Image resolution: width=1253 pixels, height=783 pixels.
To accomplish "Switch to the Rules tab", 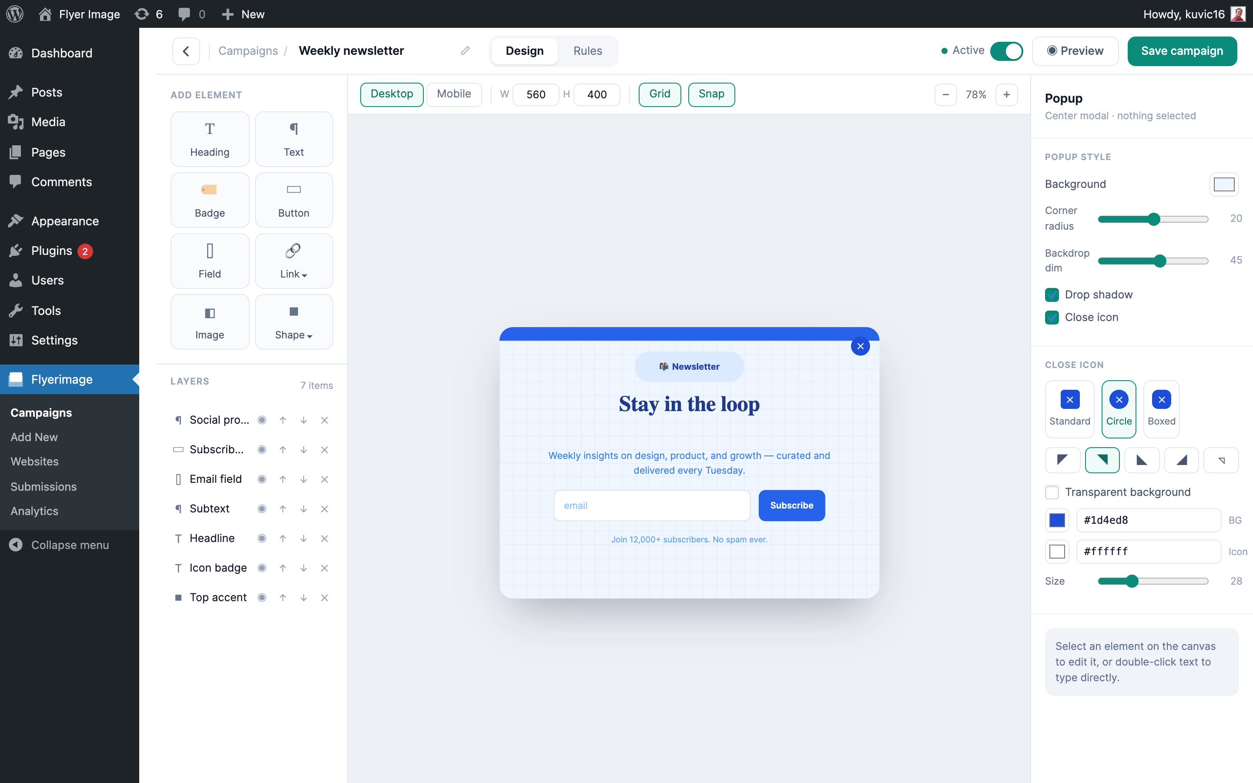I will 588,51.
